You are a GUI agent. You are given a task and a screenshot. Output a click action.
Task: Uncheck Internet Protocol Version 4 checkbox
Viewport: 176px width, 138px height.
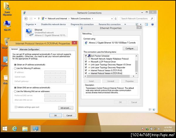[x=86, y=73]
